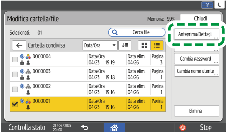Screen dimensions: 227x132
Task: Click Cambia nome utente
Action: tap(197, 71)
